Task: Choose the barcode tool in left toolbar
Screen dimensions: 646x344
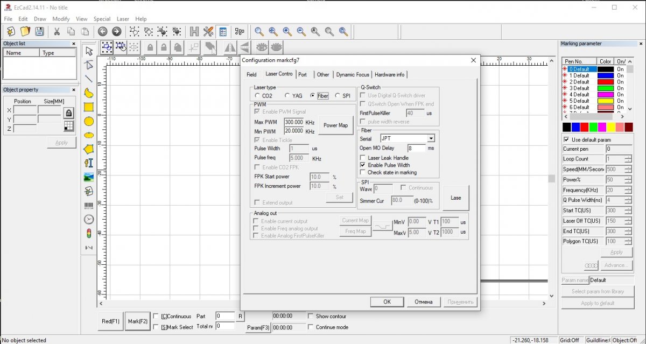Action: tap(89, 205)
